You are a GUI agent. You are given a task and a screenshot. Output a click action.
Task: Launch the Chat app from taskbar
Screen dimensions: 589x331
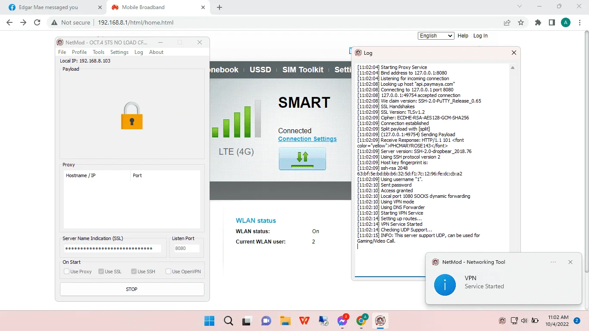point(266,321)
